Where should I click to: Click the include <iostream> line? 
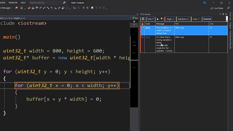pos(23,23)
